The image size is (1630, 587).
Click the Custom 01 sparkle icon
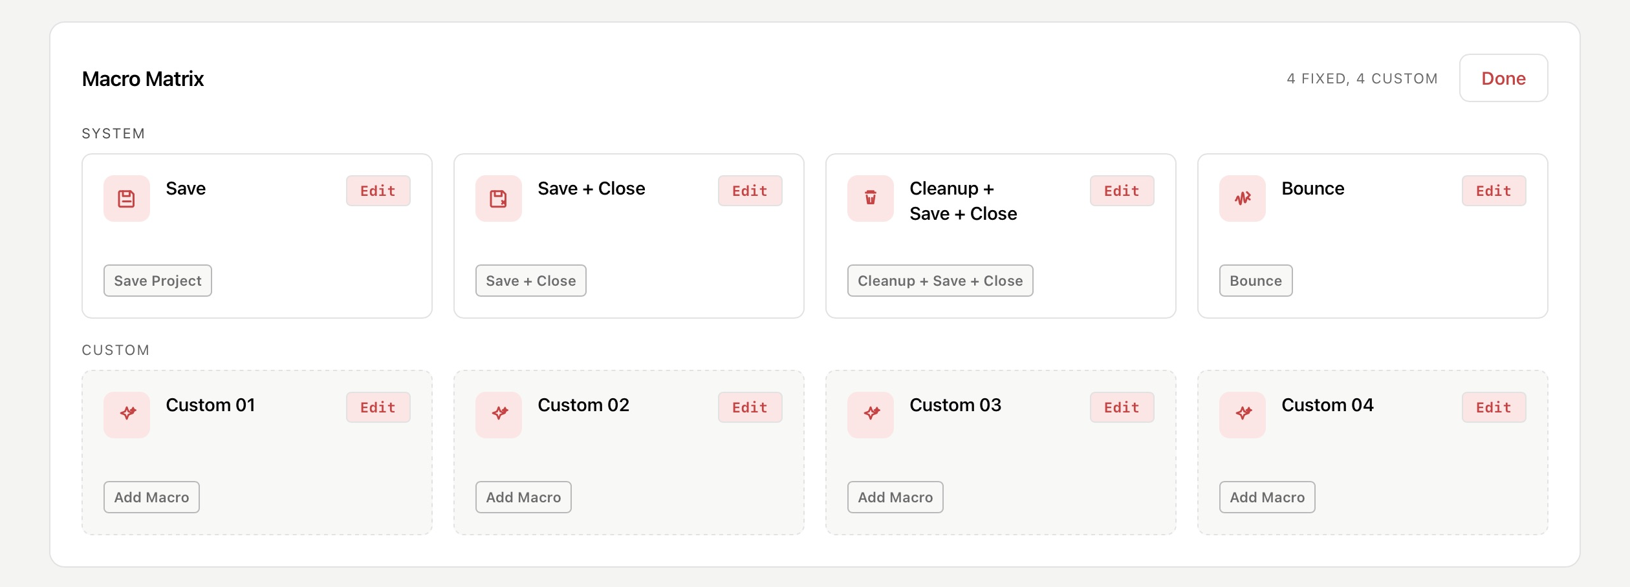(127, 415)
